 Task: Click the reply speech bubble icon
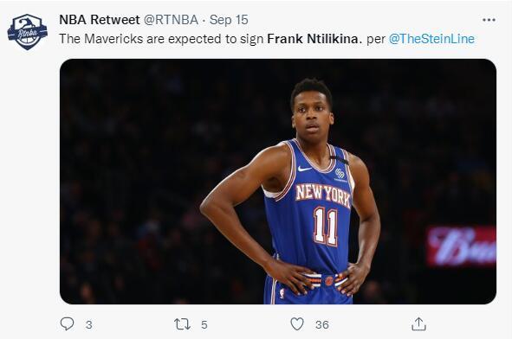[68, 324]
